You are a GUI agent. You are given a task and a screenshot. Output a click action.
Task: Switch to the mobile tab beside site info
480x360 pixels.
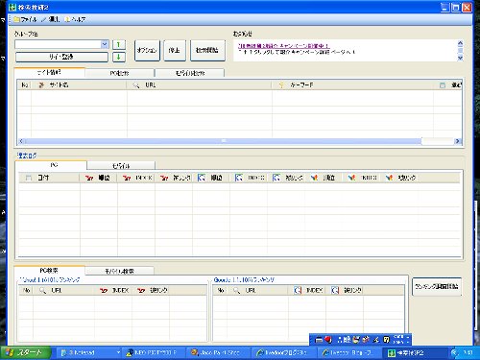[190, 73]
